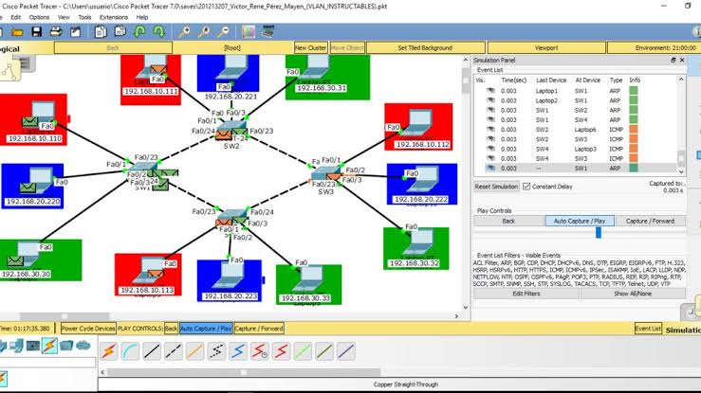Save the network file using the floppy icon
Image resolution: width=701 pixels, height=393 pixels.
tap(37, 31)
